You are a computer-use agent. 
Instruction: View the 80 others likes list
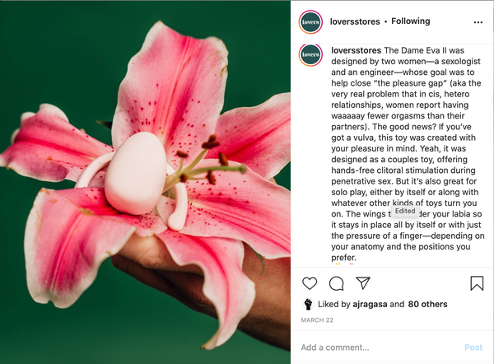[427, 304]
